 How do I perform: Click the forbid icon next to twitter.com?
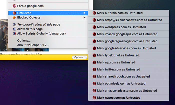(94, 69)
